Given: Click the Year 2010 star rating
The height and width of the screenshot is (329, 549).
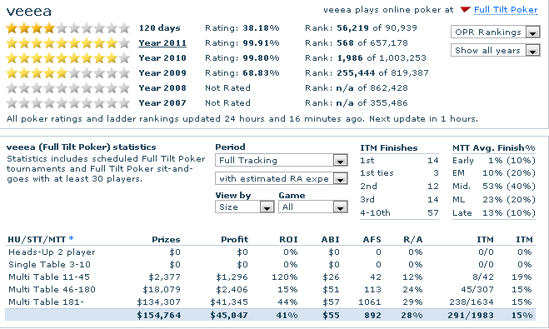Looking at the screenshot, I should [x=68, y=58].
